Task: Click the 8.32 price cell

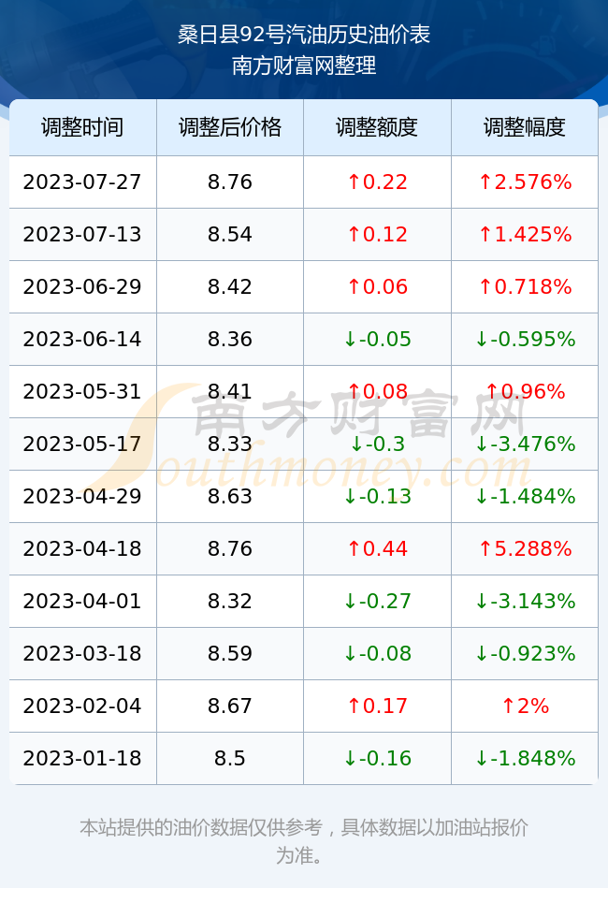Action: [230, 601]
